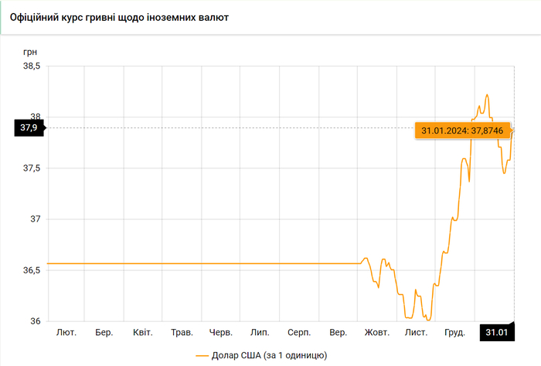541x366 pixels.
Task: Click the black 37,9 value marker
Action: (29, 128)
